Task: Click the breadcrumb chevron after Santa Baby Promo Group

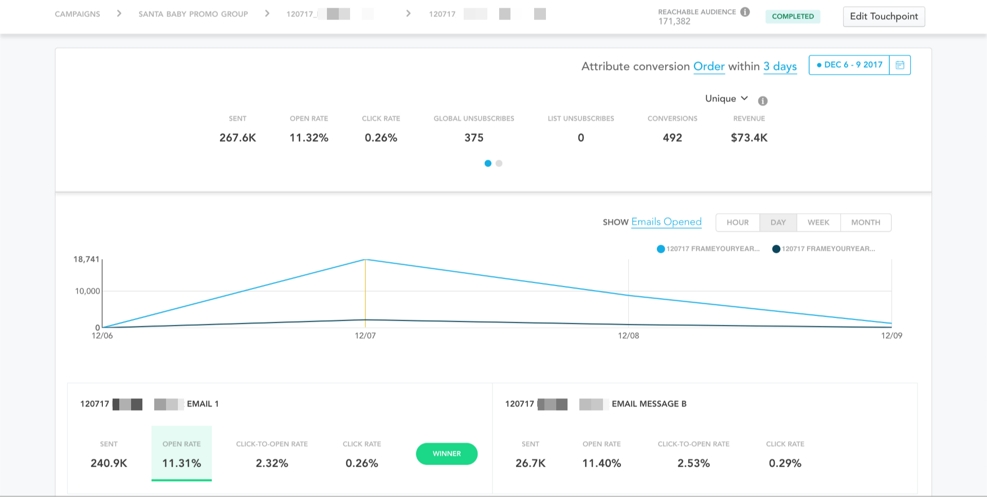Action: point(267,13)
